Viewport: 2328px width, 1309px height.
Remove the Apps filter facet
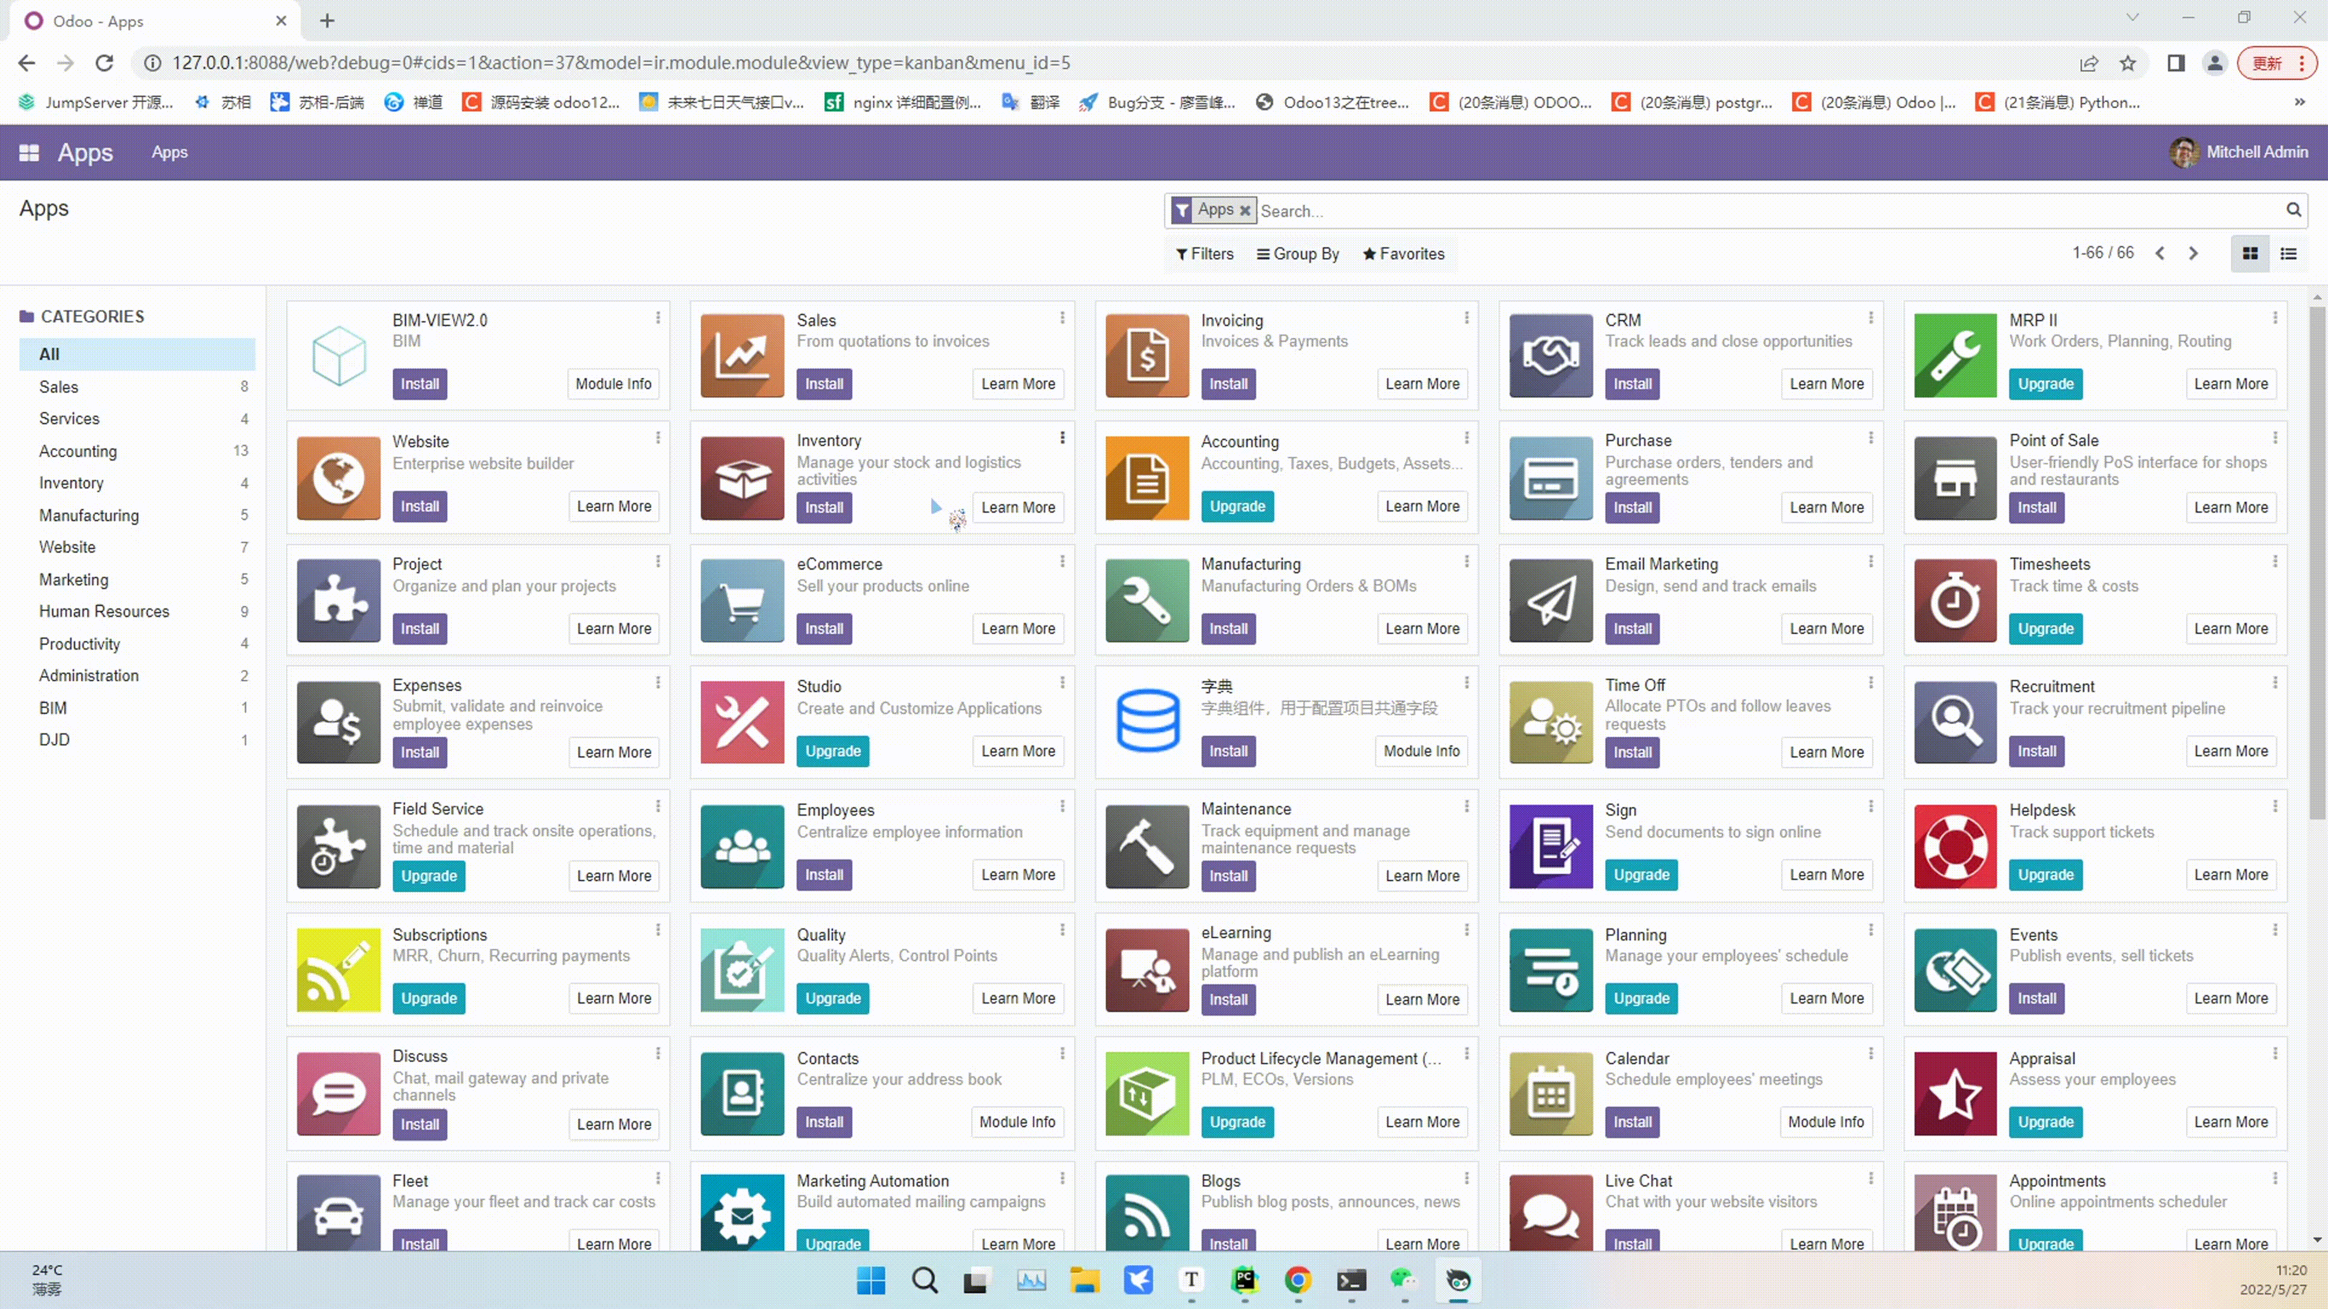pyautogui.click(x=1245, y=210)
